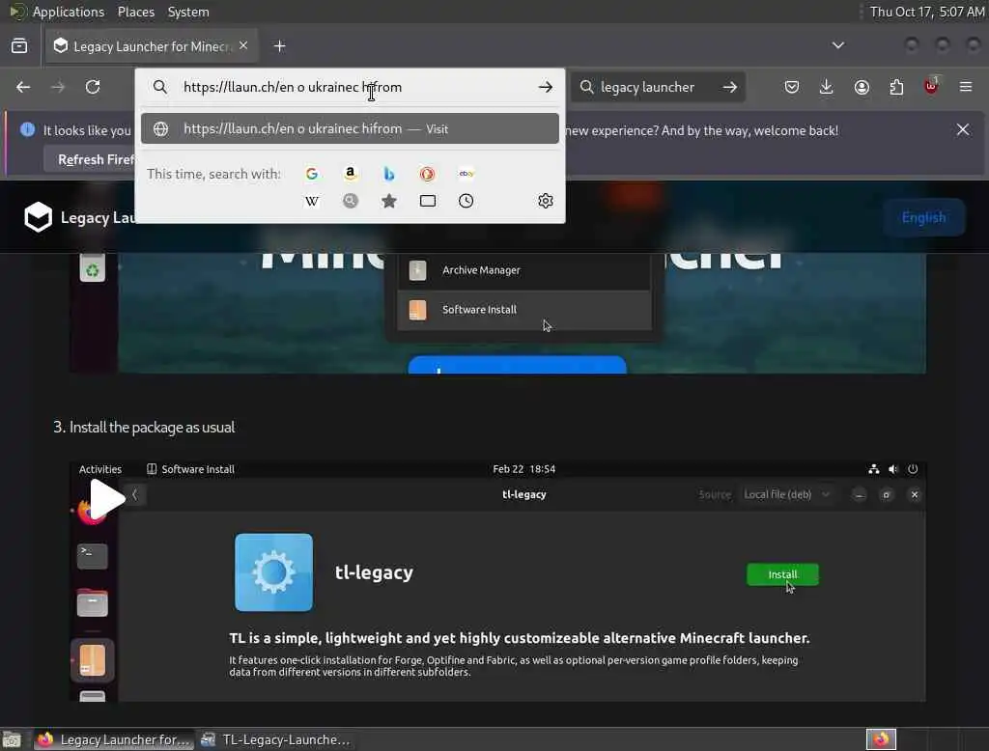Select the llaun.ch Visit suggestion row
Viewport: 989px width, 751px height.
tap(350, 128)
